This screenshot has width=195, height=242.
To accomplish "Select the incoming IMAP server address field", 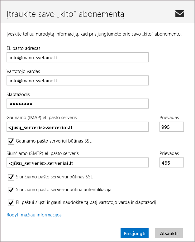I will tap(77, 127).
